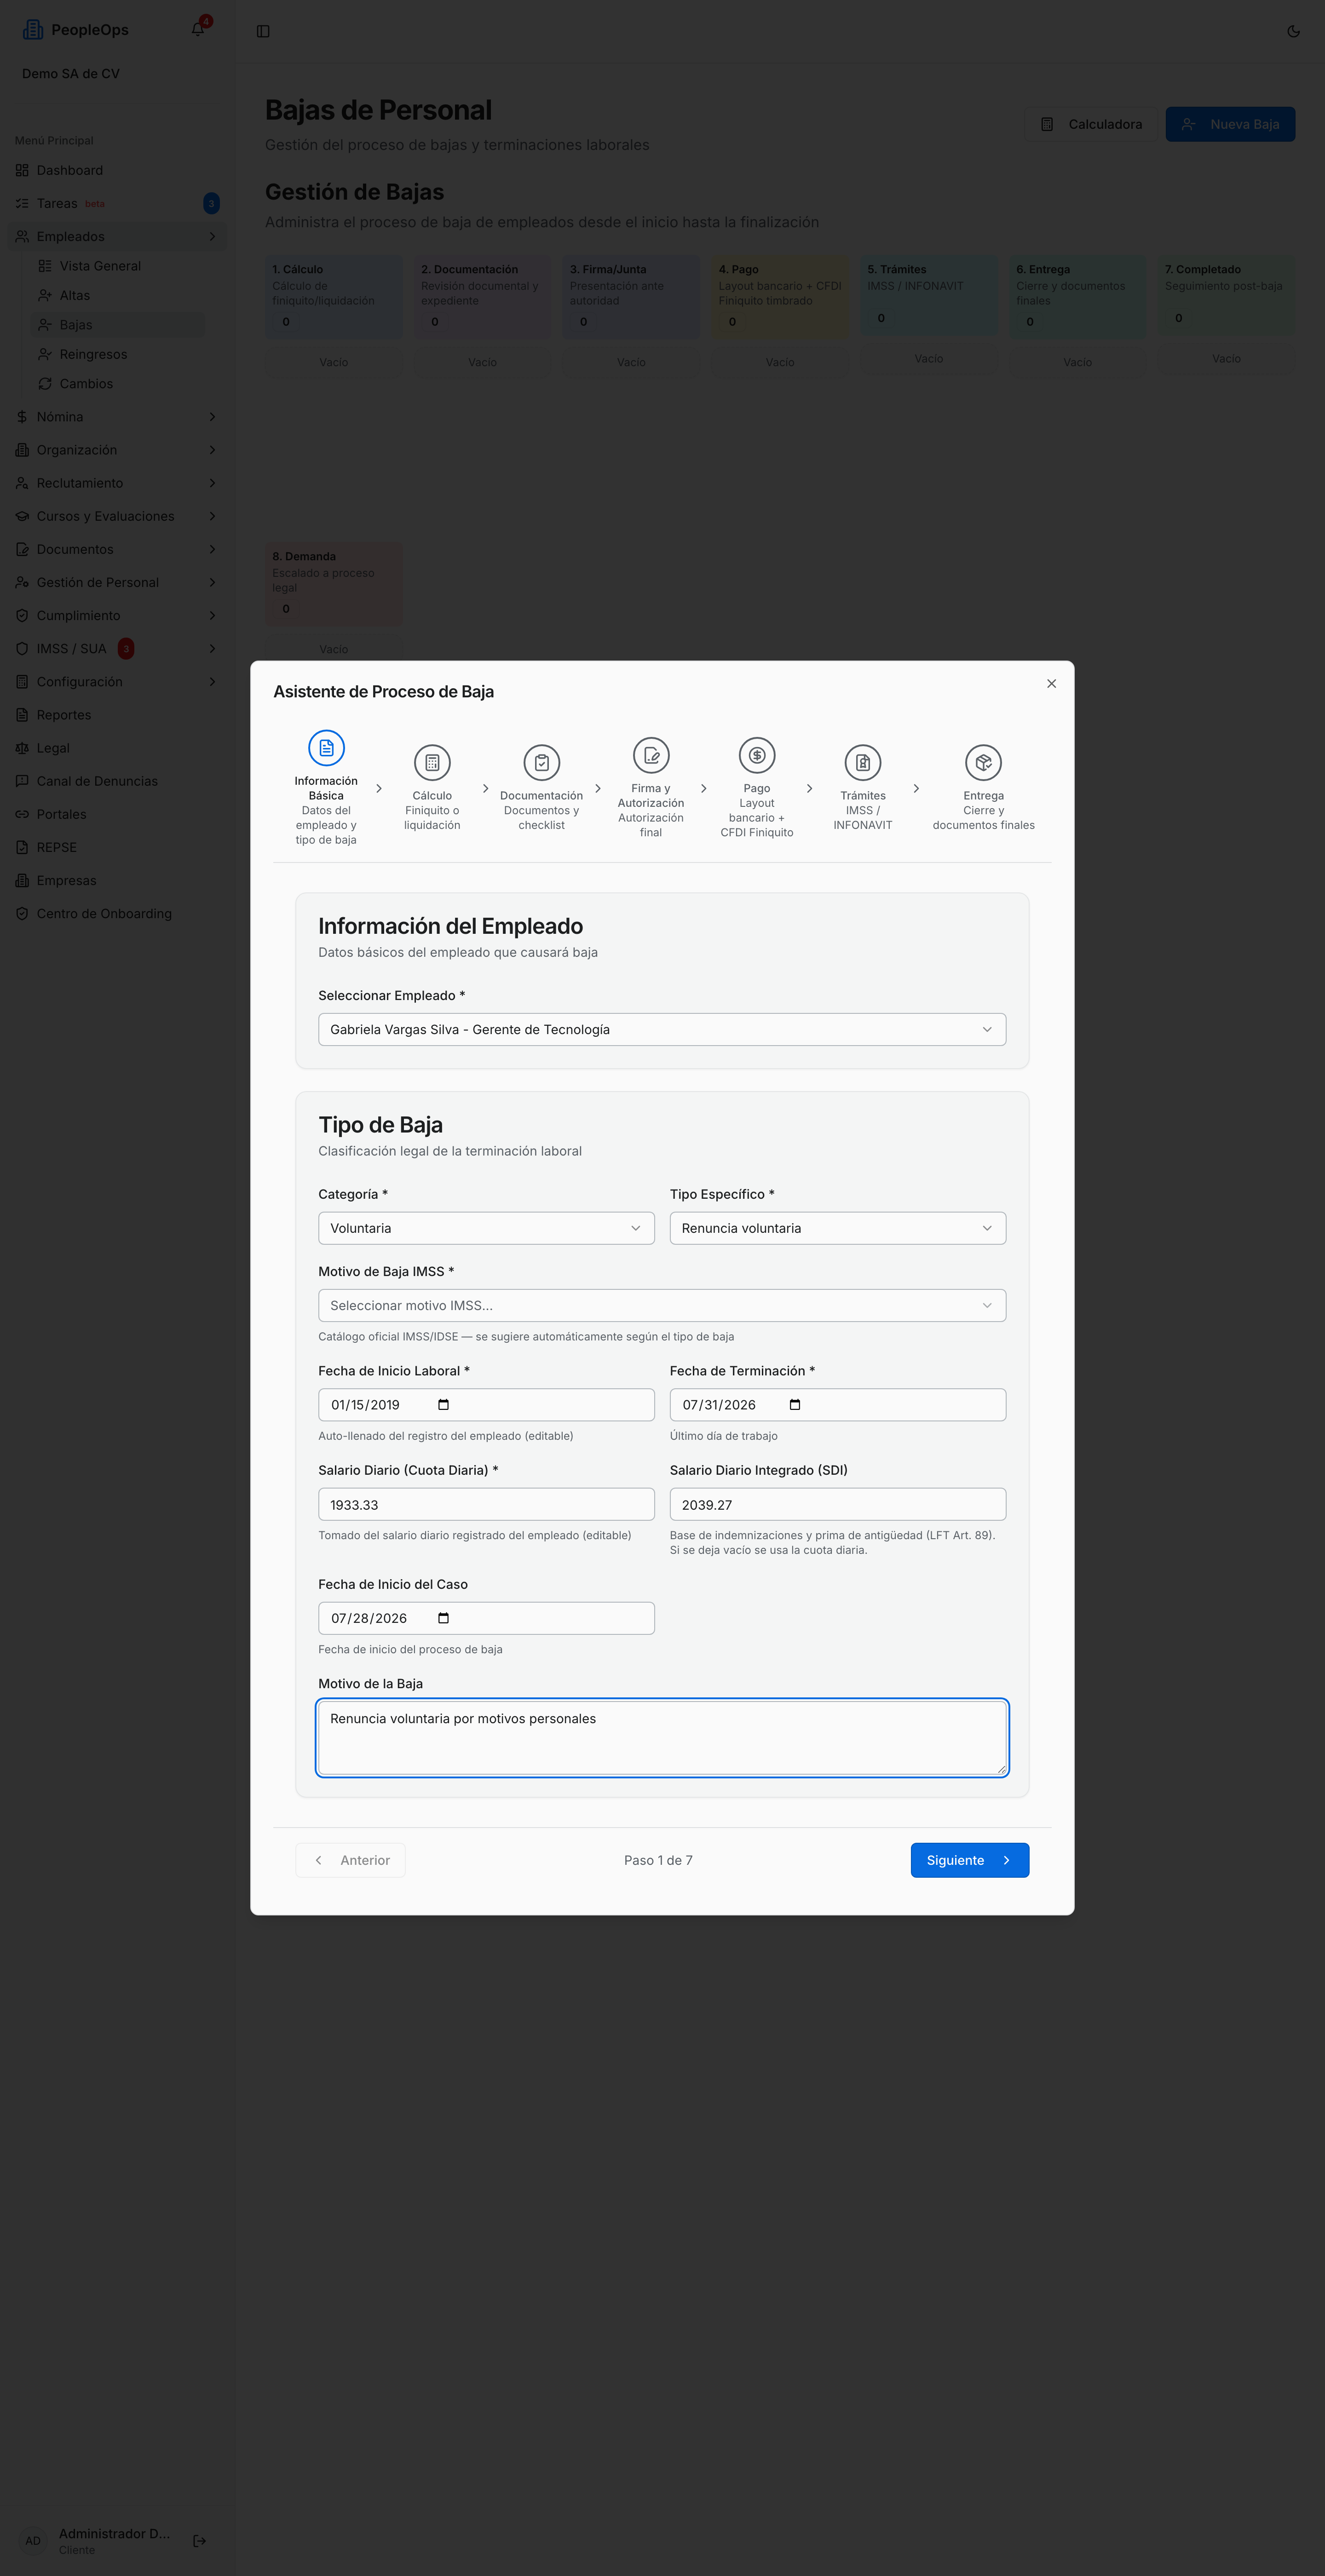Click the PeopleOps logo icon
This screenshot has height=2576, width=1325.
click(x=33, y=30)
